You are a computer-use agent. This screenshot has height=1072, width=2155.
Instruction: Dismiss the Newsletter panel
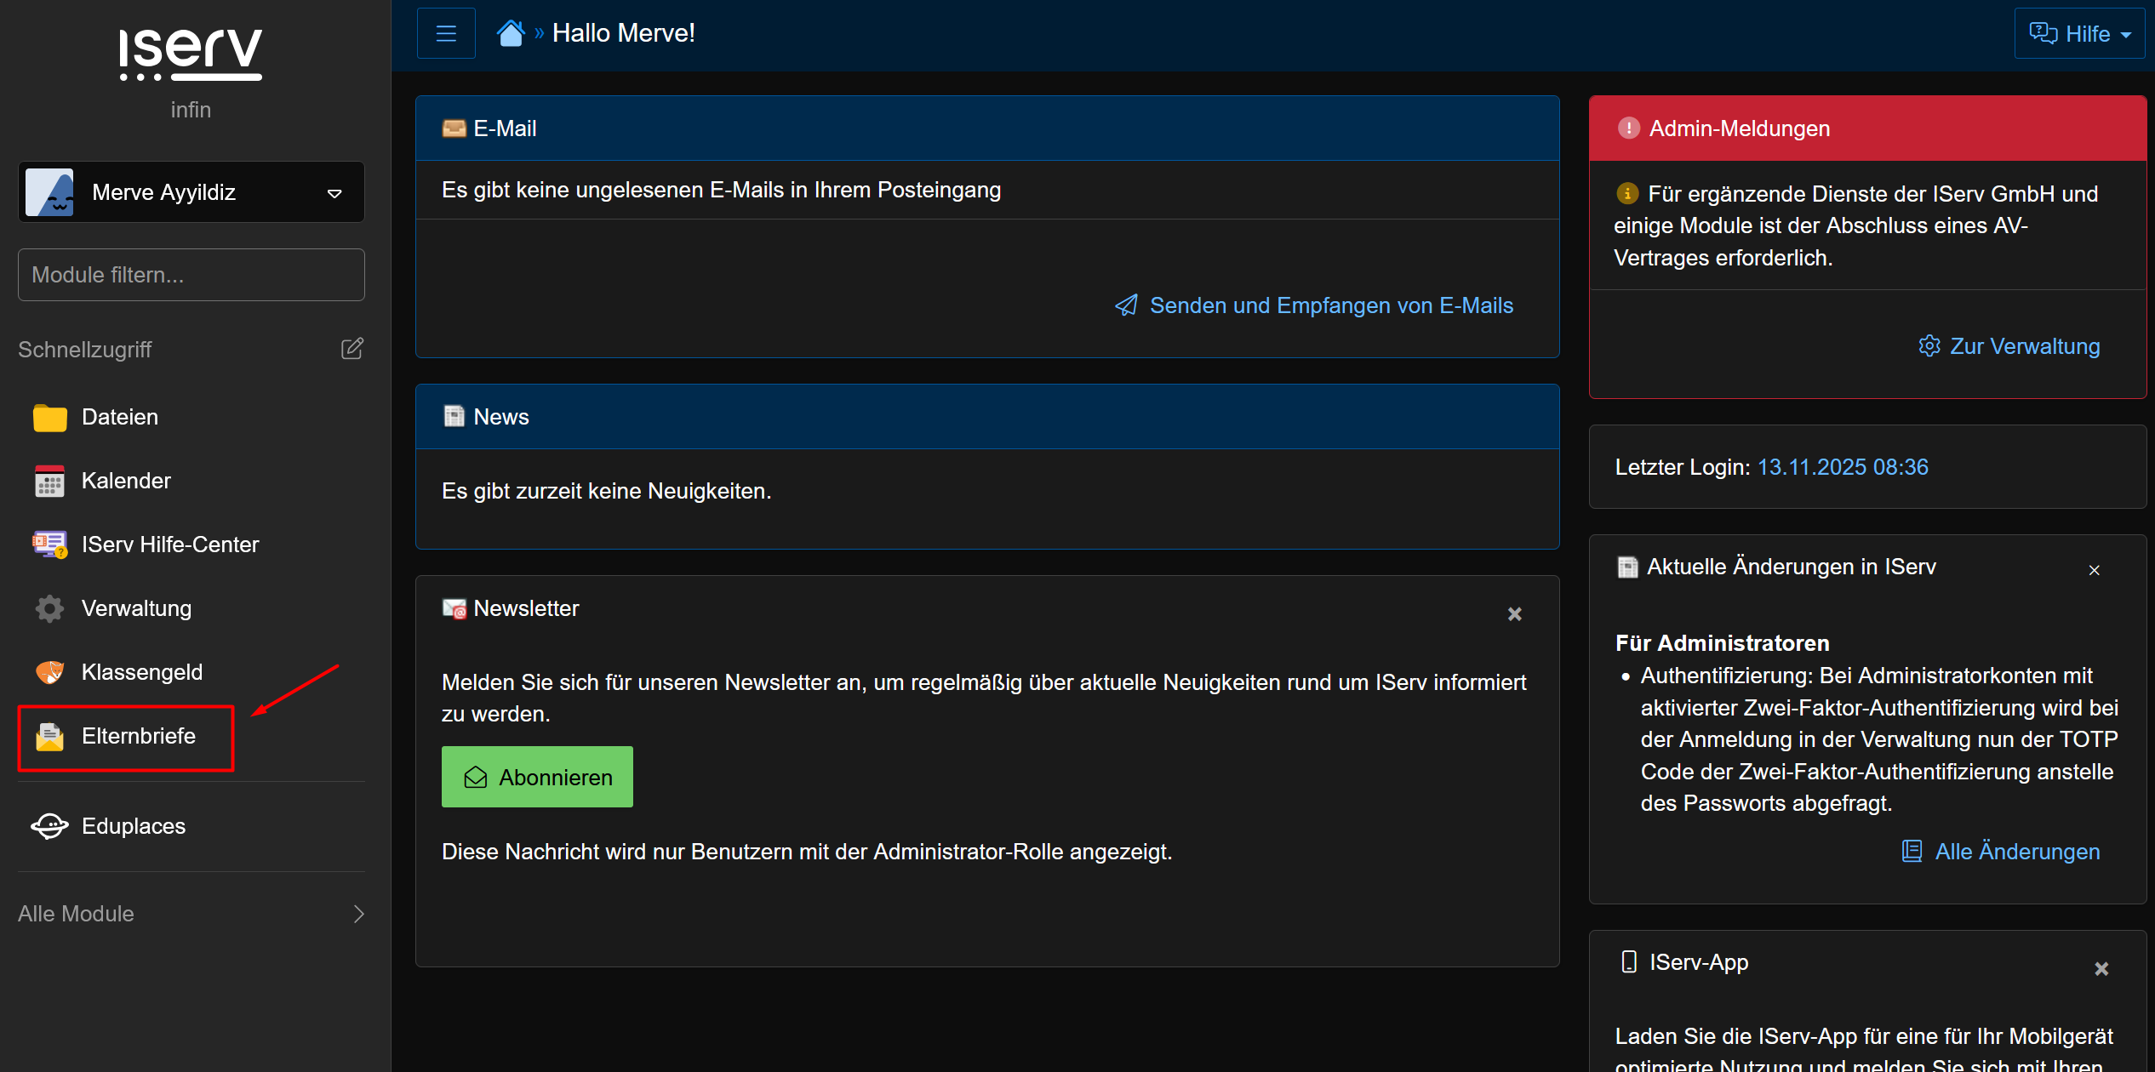point(1514,613)
